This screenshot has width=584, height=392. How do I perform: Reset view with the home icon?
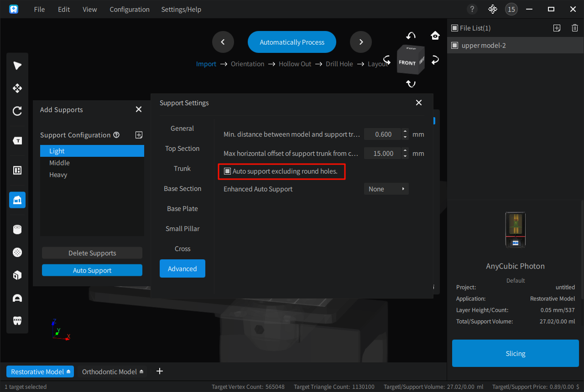click(x=435, y=36)
